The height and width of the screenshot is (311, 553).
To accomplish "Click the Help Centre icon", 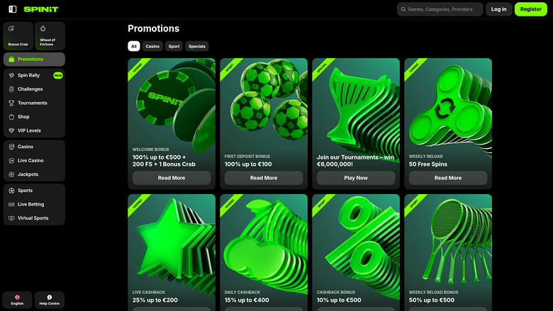I will point(50,298).
